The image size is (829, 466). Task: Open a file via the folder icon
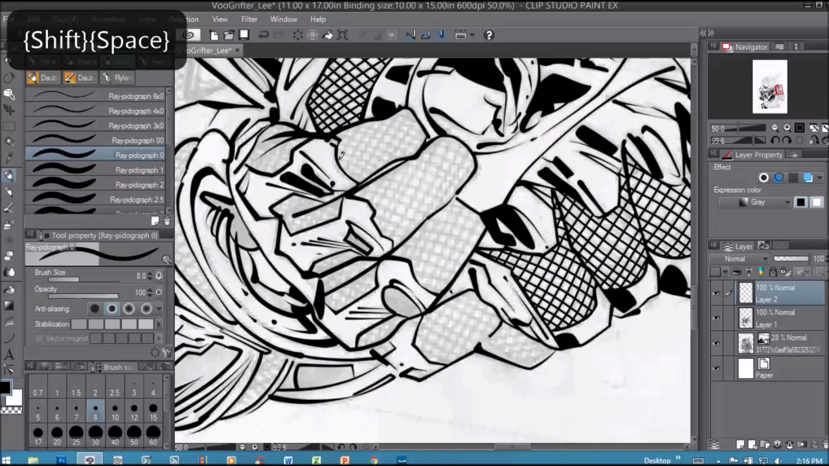(229, 35)
